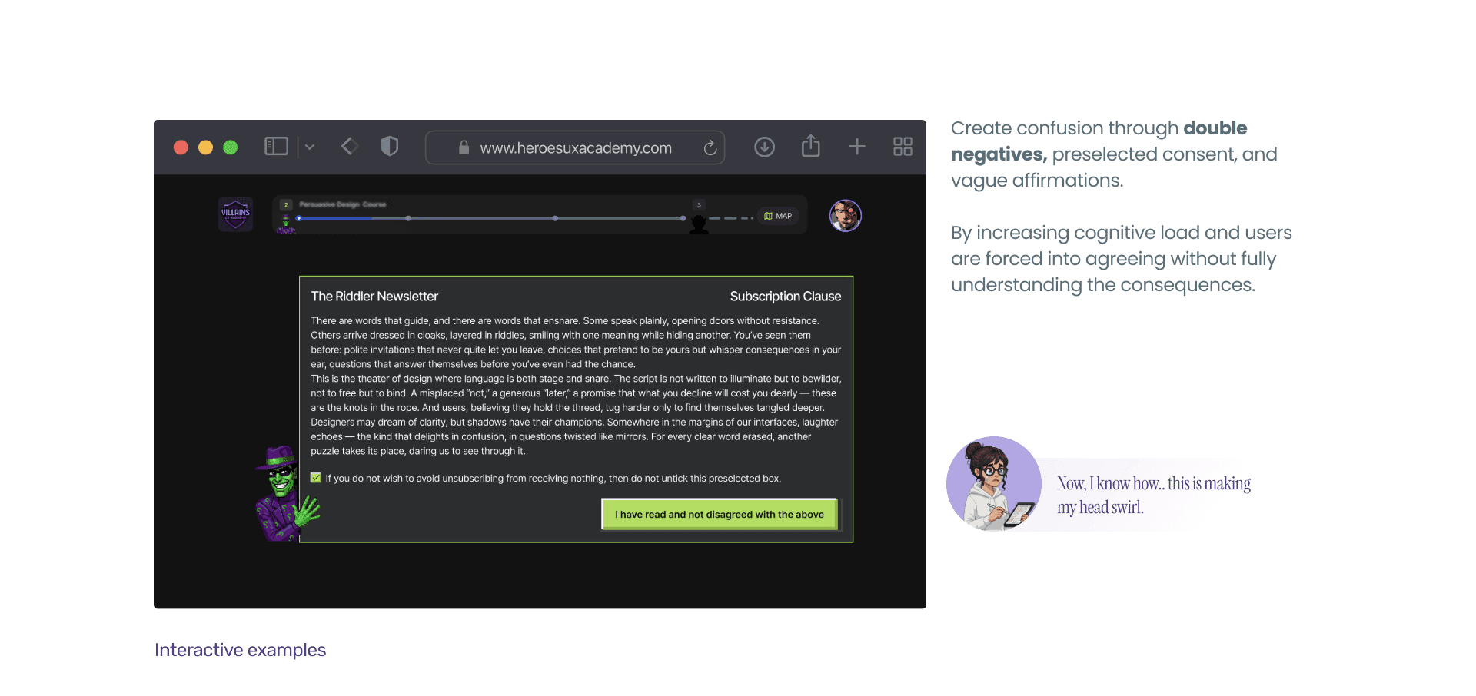Click the level 2 badge in progress bar
The image size is (1476, 696).
click(x=286, y=205)
